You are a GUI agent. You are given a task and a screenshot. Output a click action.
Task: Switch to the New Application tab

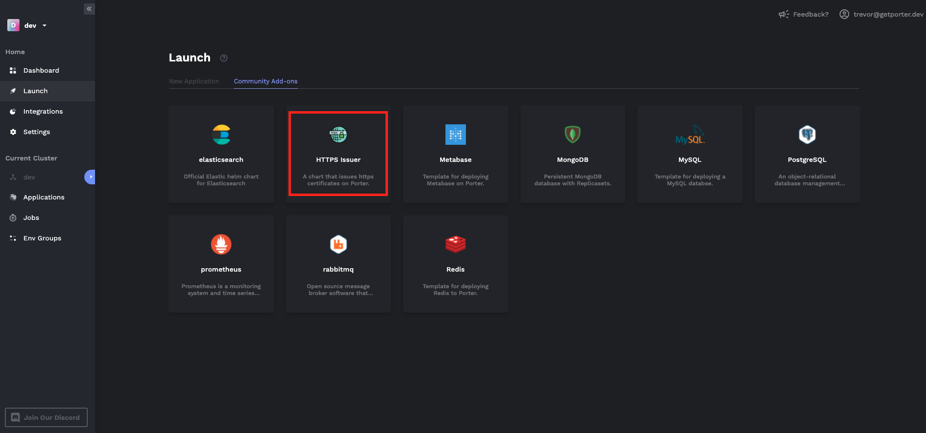coord(194,81)
